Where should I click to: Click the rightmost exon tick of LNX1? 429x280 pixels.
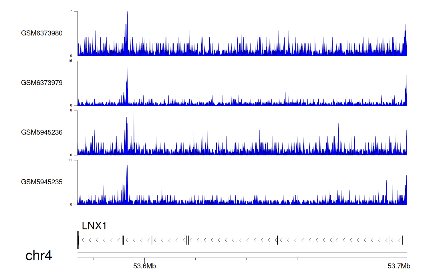coord(402,240)
